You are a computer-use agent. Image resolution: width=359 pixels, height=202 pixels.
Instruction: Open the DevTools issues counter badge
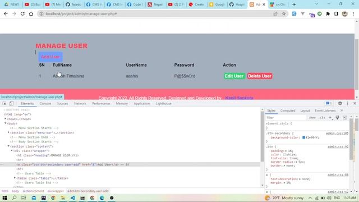pos(329,103)
